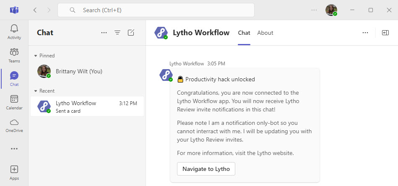Go forward with the forward arrow

point(49,10)
